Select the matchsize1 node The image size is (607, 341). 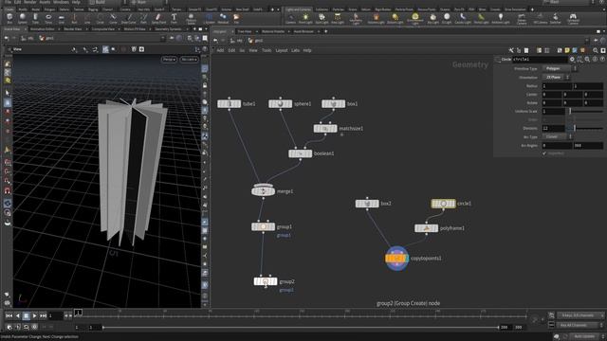pos(325,129)
